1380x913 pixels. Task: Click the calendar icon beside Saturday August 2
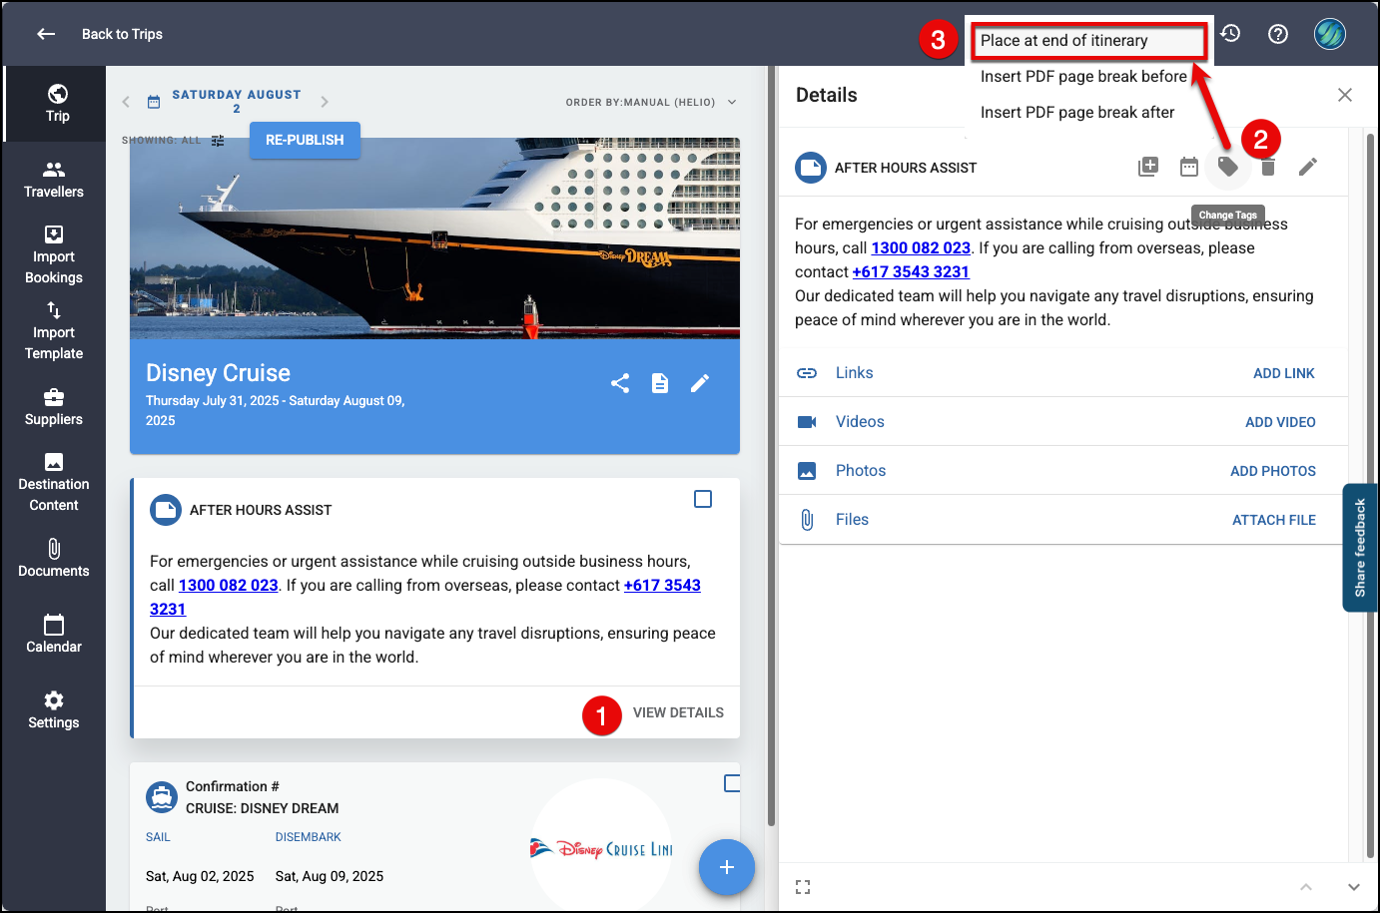[x=154, y=102]
